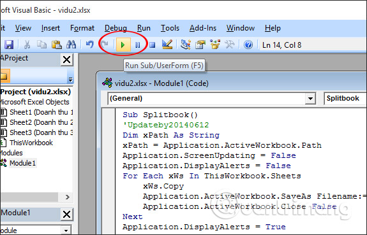This screenshot has height=235, width=367.
Task: Open the Window menu
Action: click(x=241, y=28)
